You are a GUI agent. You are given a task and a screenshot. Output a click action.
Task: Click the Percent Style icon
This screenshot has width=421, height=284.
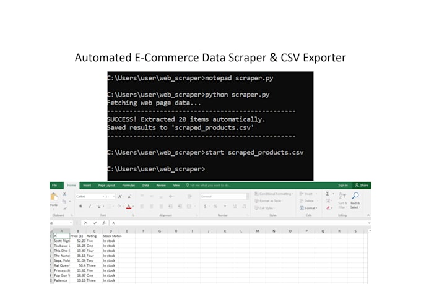point(215,206)
